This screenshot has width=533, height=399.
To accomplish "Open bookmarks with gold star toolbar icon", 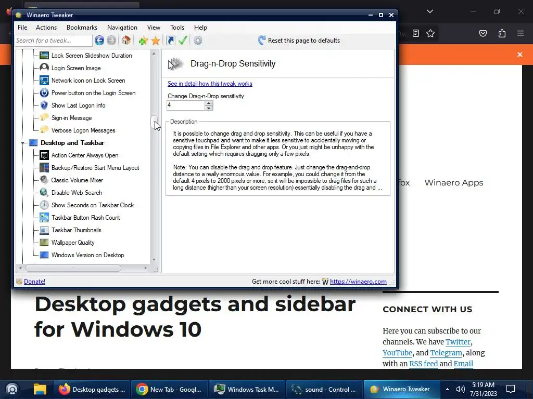I will (156, 41).
